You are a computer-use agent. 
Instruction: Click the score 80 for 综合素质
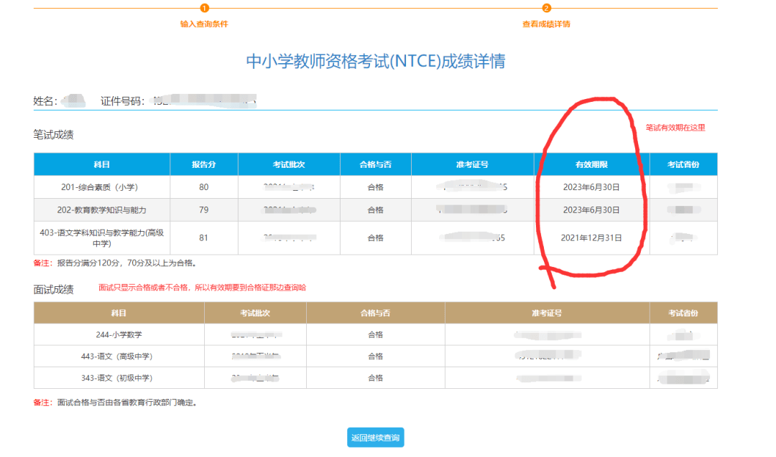point(203,188)
